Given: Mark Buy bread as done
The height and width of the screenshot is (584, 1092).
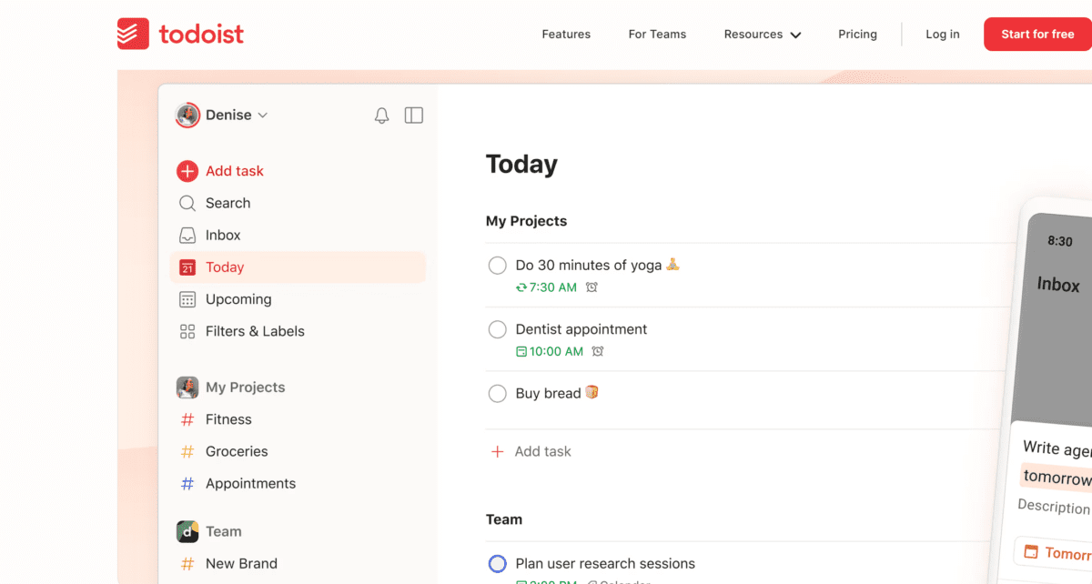Looking at the screenshot, I should pyautogui.click(x=498, y=393).
